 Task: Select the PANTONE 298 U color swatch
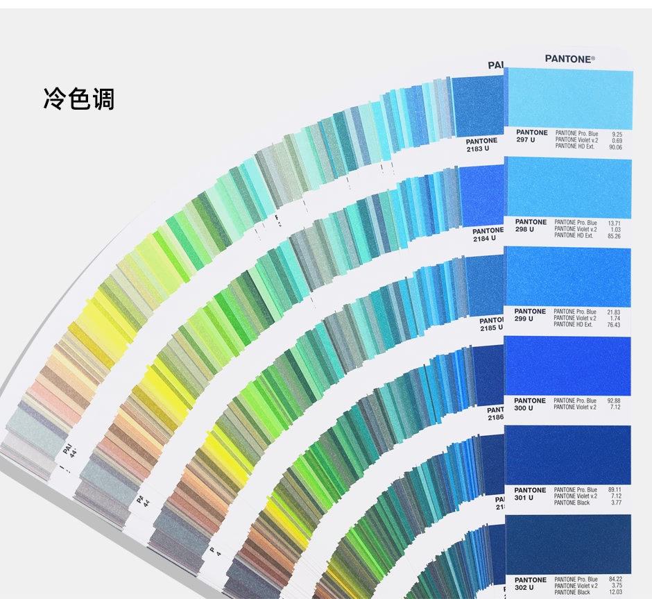(x=569, y=186)
